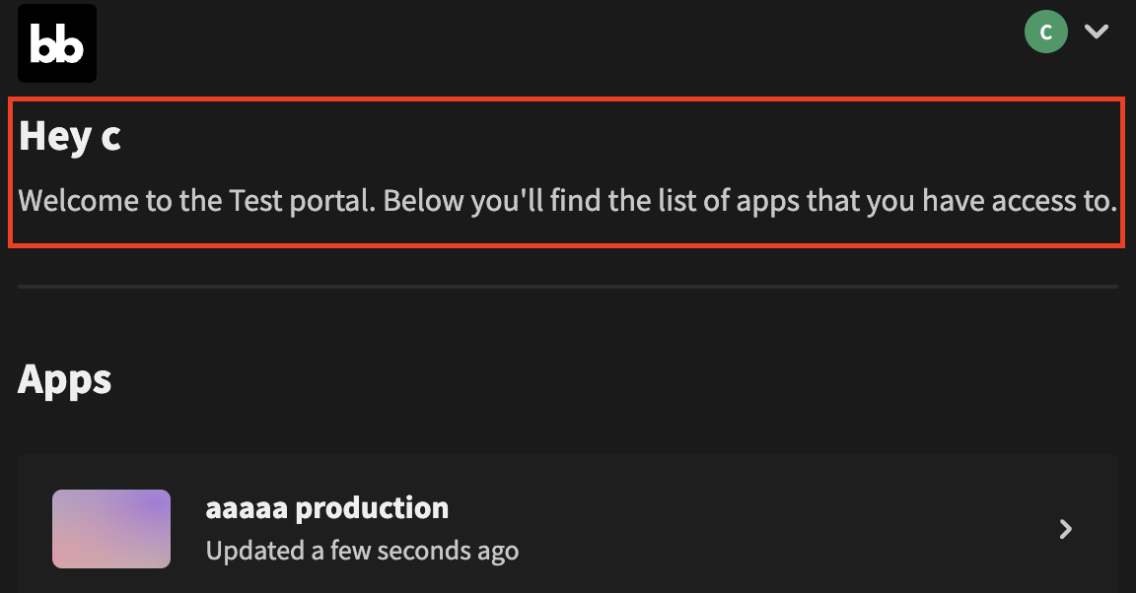The width and height of the screenshot is (1136, 593).
Task: Select the aaaaa production app card
Action: [x=568, y=529]
